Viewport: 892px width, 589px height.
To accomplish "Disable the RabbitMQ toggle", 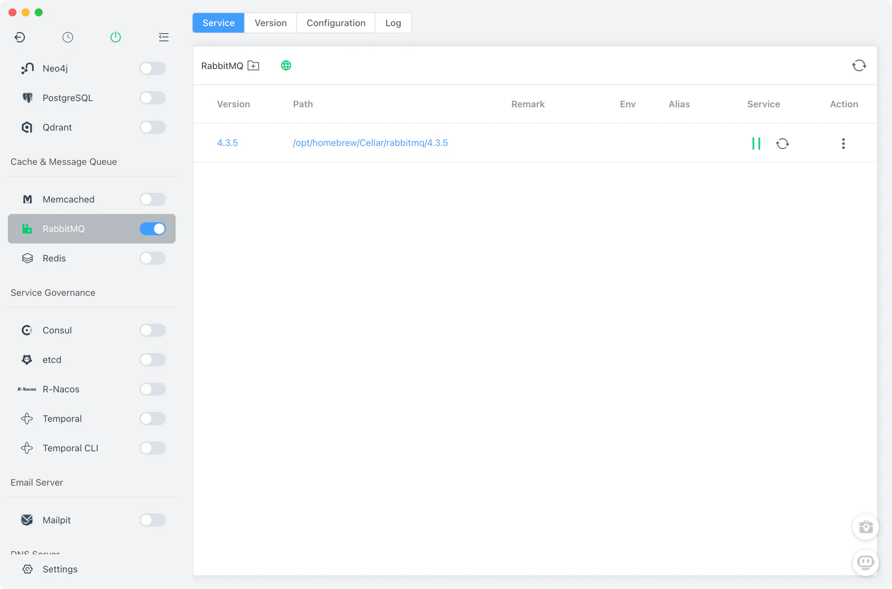I will pos(152,229).
